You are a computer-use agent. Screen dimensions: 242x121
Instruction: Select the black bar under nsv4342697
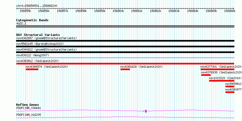pyautogui.click(x=125, y=41)
